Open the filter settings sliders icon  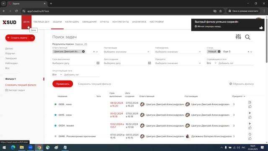238,36
